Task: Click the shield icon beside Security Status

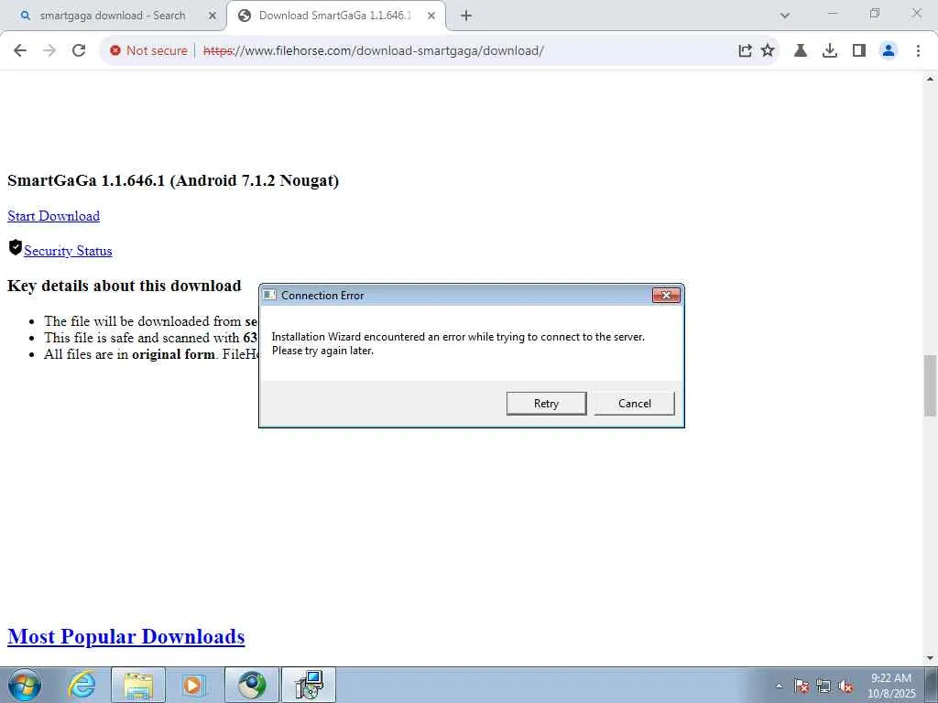Action: (16, 247)
